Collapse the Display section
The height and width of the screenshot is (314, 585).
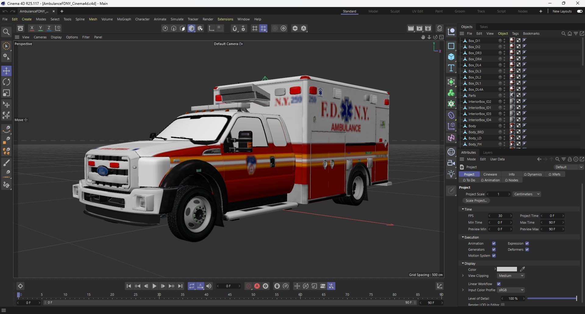point(463,263)
